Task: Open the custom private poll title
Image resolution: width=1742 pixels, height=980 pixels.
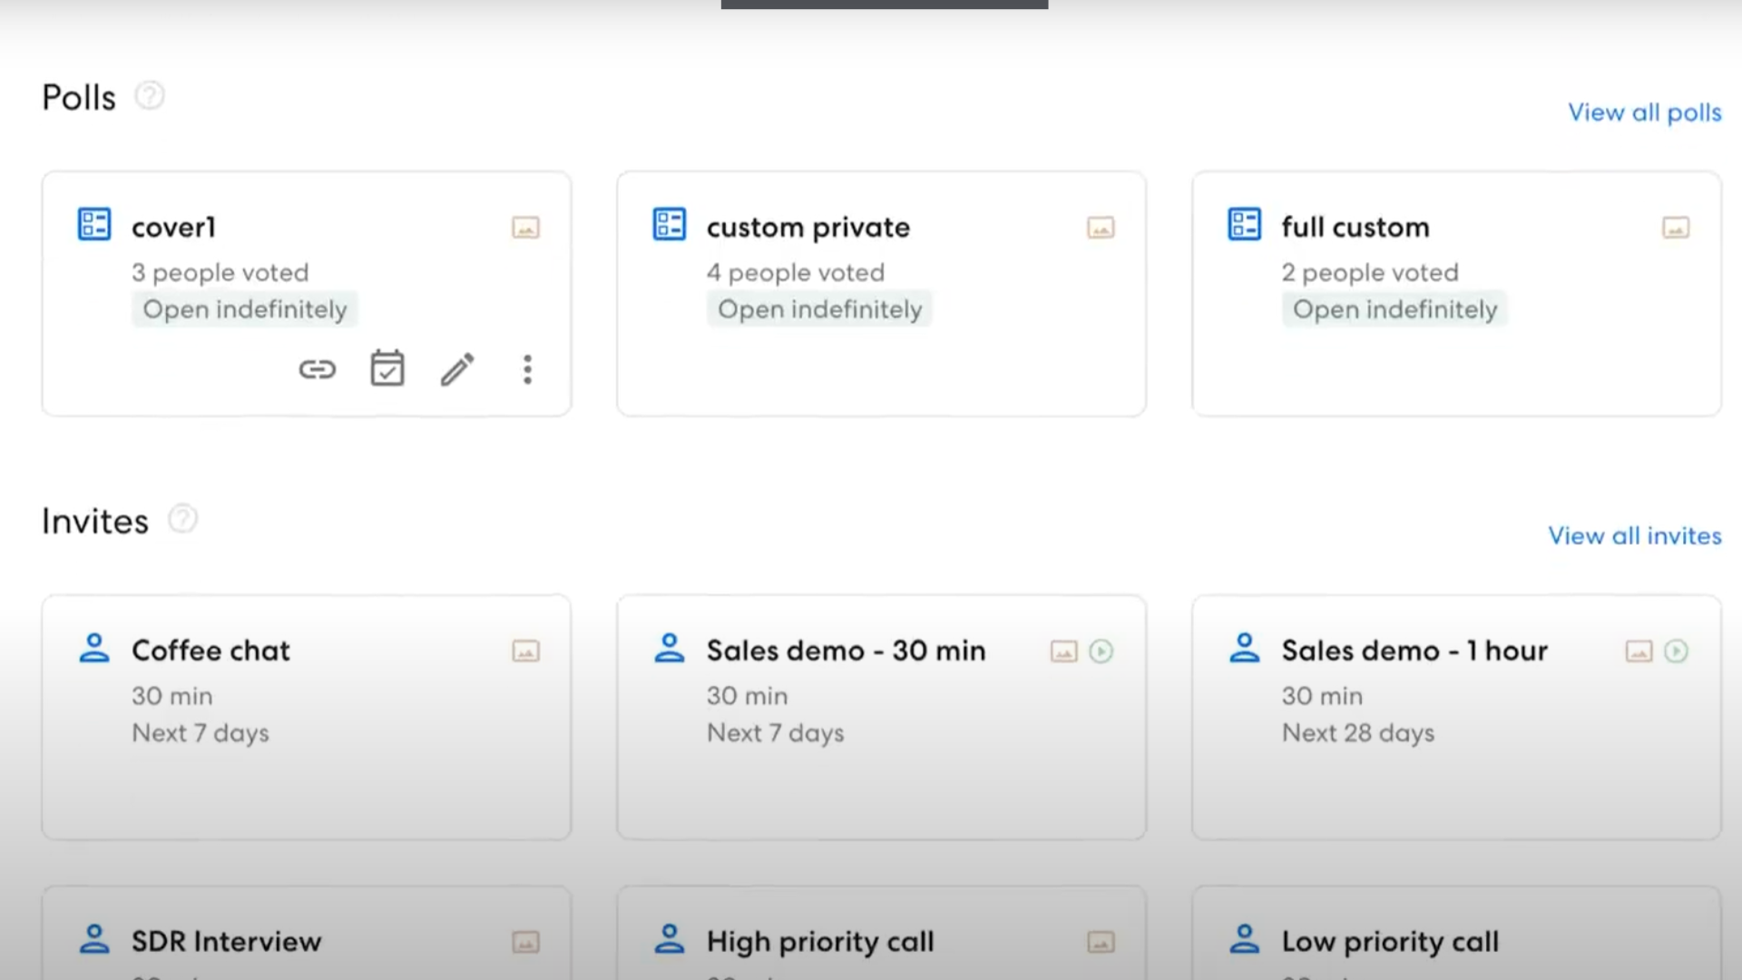Action: [x=808, y=228]
